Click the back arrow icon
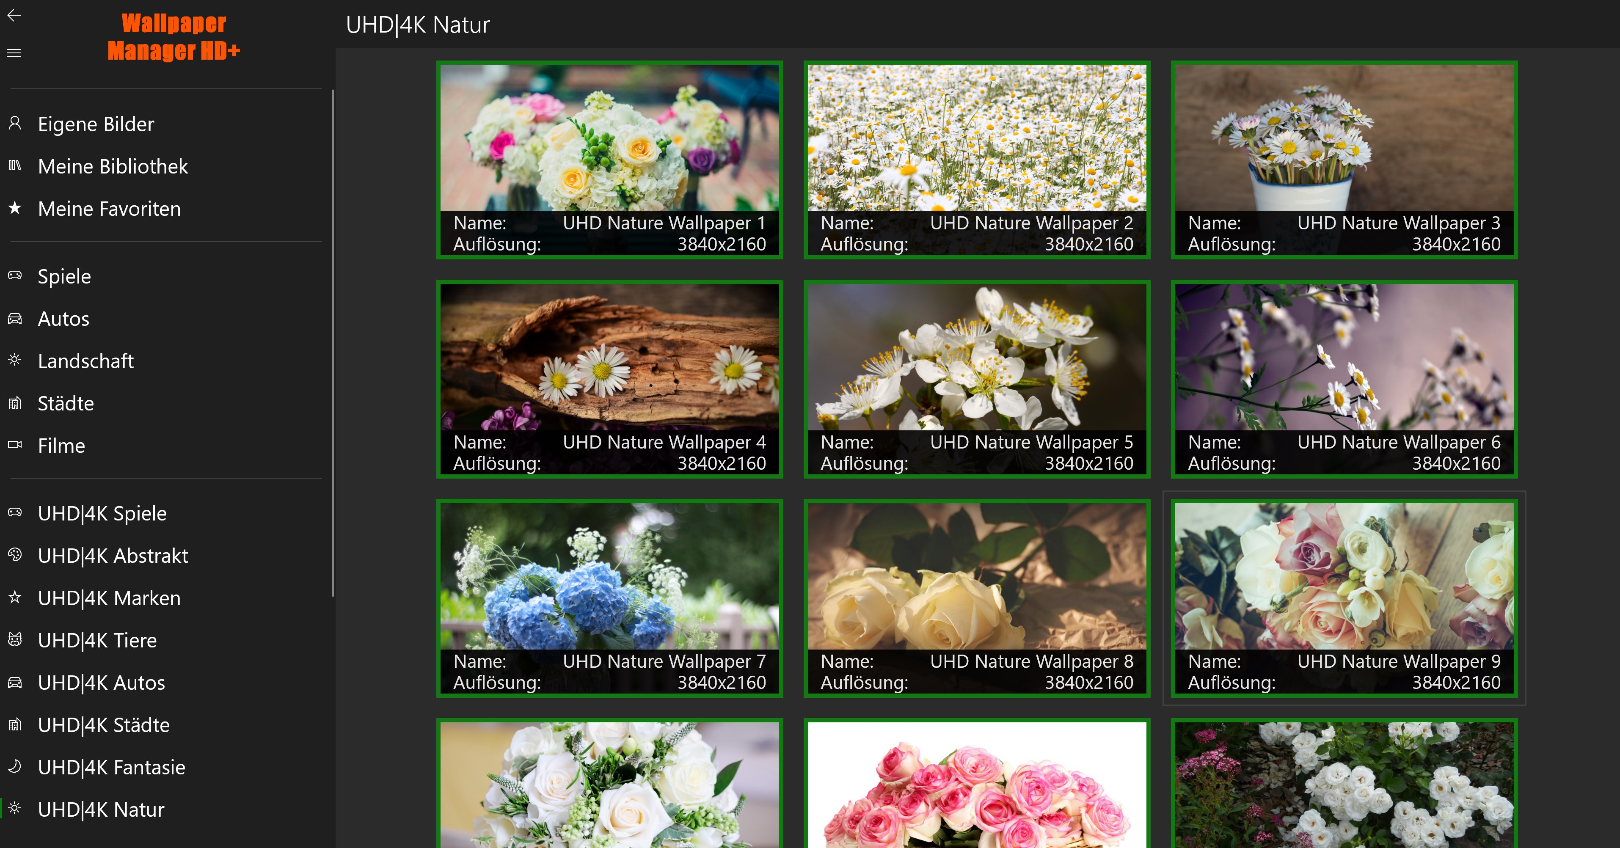 click(14, 15)
